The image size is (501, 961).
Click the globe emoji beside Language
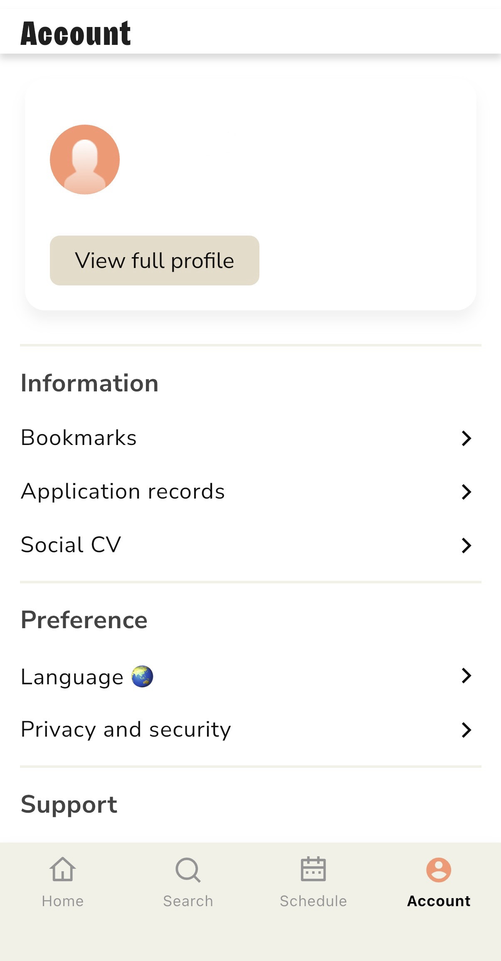pyautogui.click(x=142, y=676)
